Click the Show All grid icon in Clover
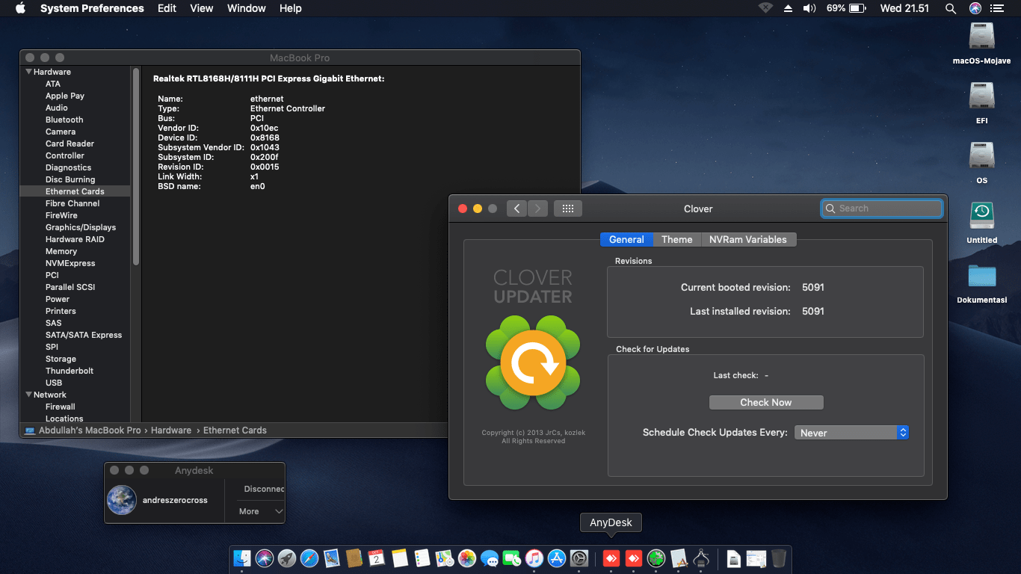The height and width of the screenshot is (574, 1021). (x=567, y=209)
